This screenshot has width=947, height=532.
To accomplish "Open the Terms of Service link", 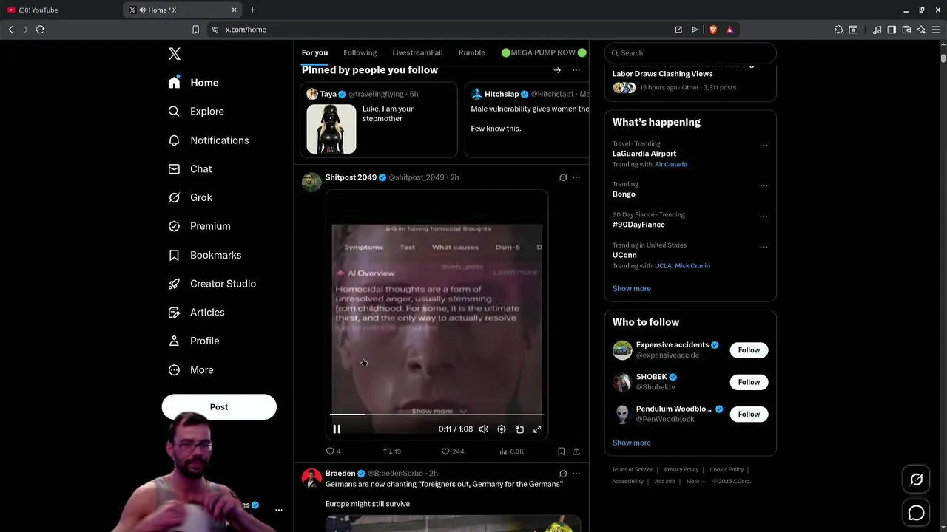I will (x=633, y=469).
